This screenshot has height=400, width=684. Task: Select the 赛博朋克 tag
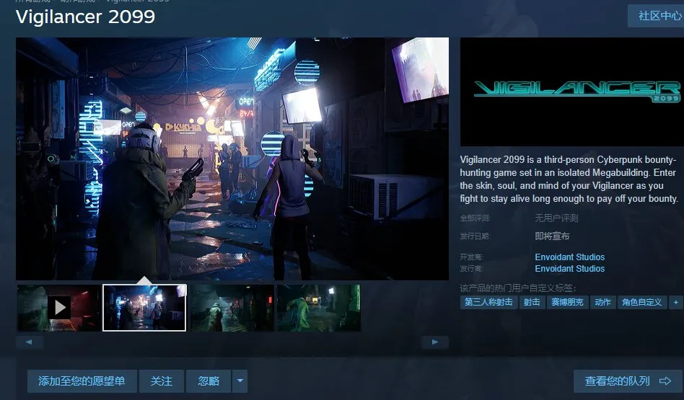(x=567, y=302)
